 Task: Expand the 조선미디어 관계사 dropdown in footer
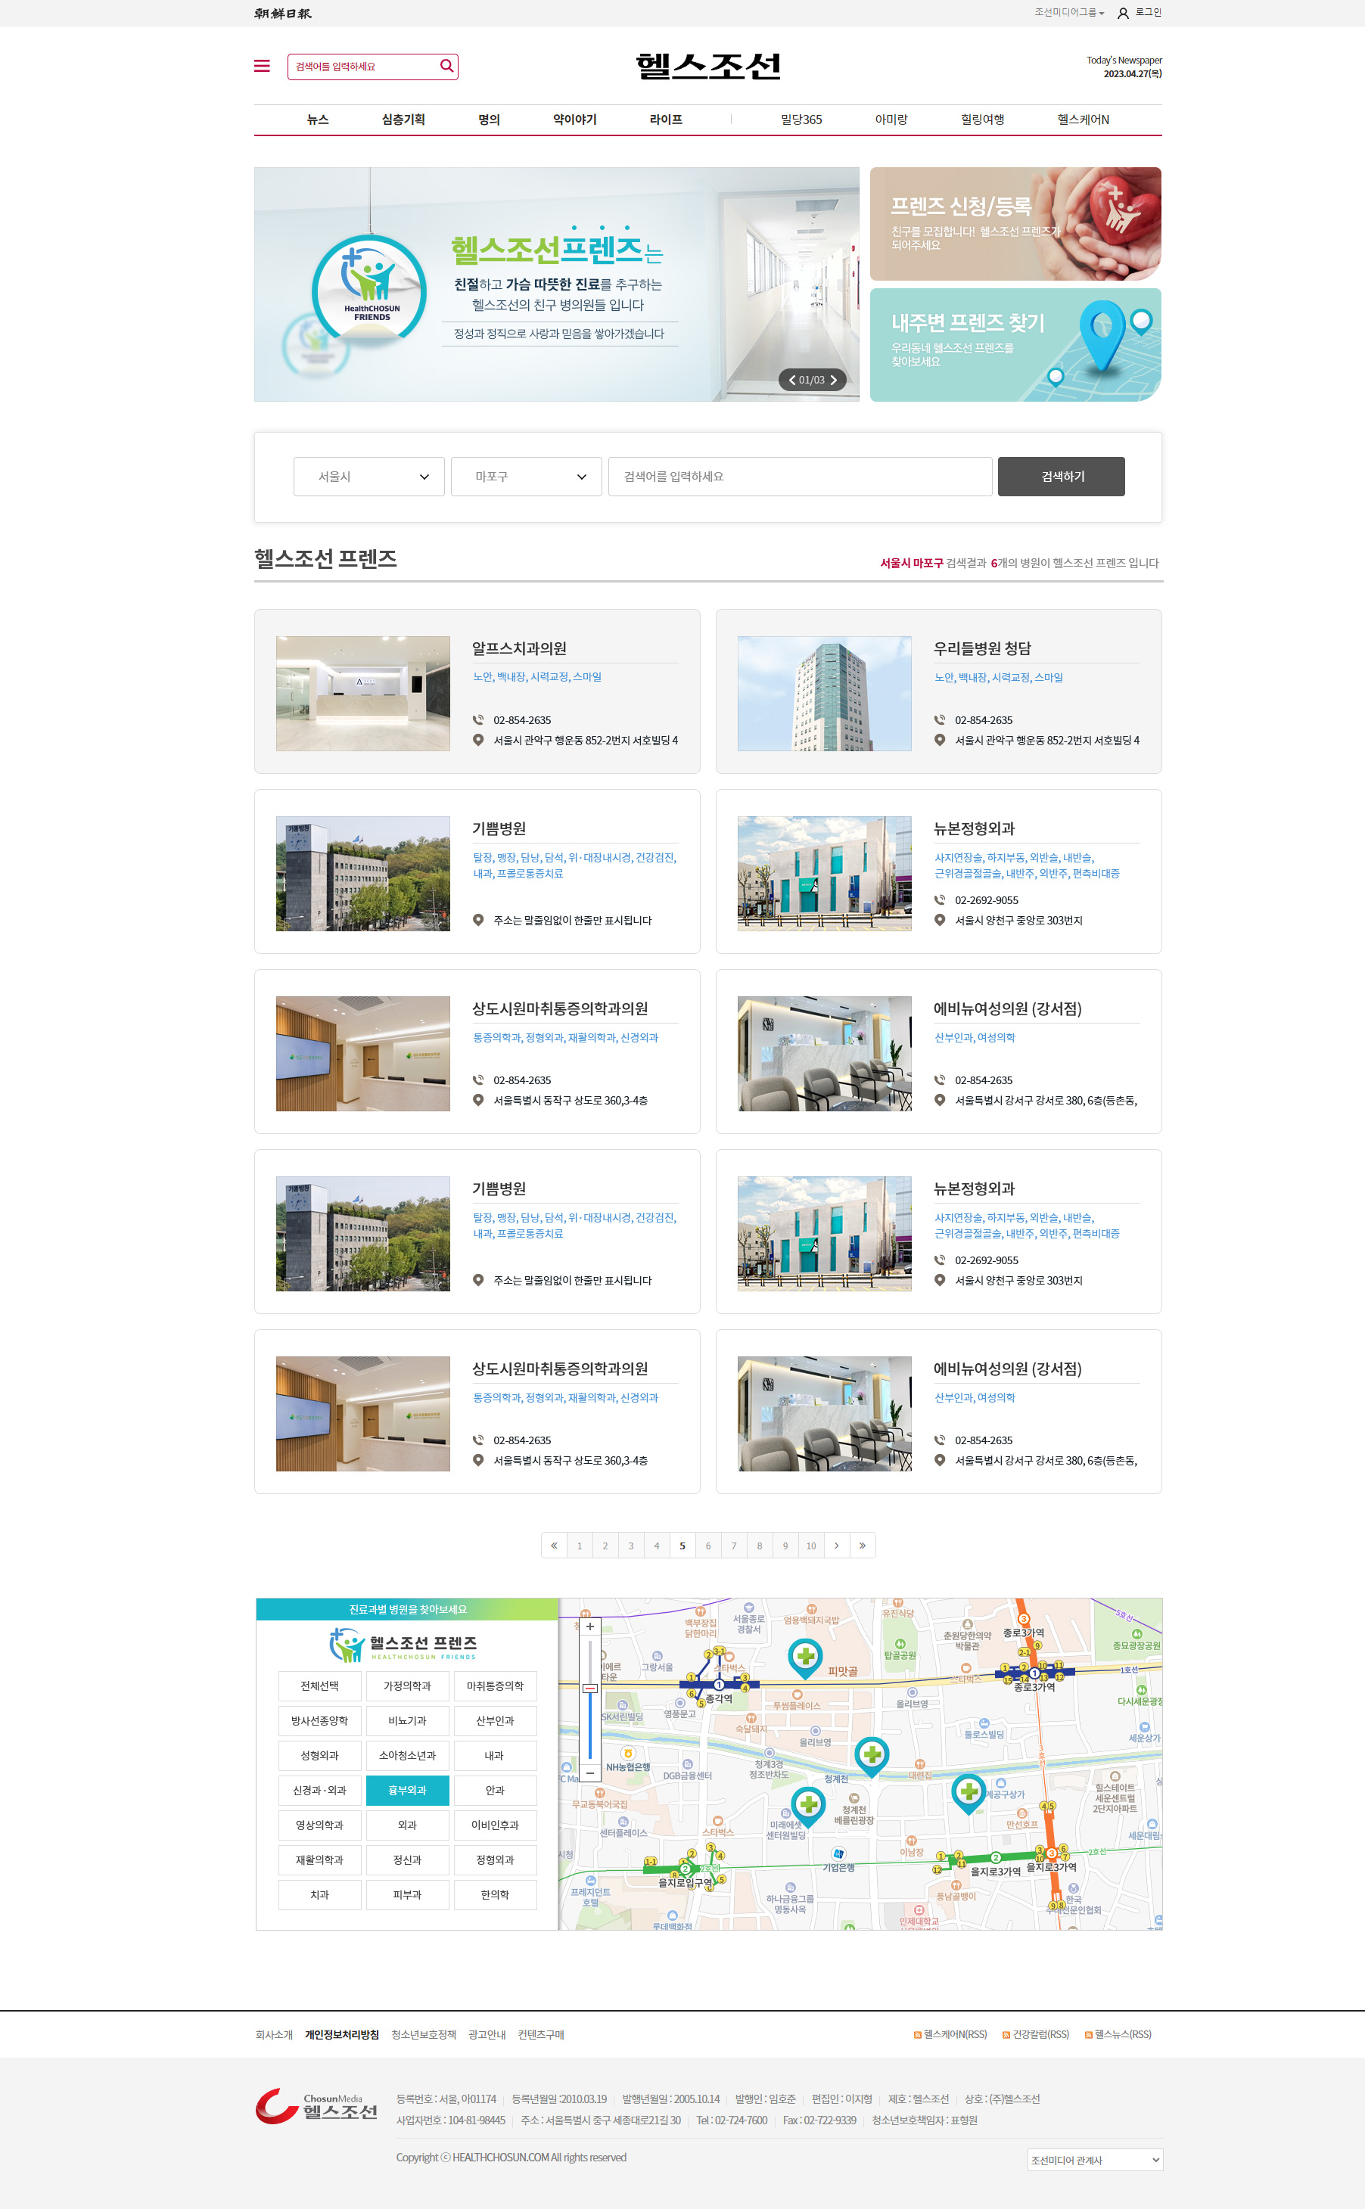point(1094,2159)
